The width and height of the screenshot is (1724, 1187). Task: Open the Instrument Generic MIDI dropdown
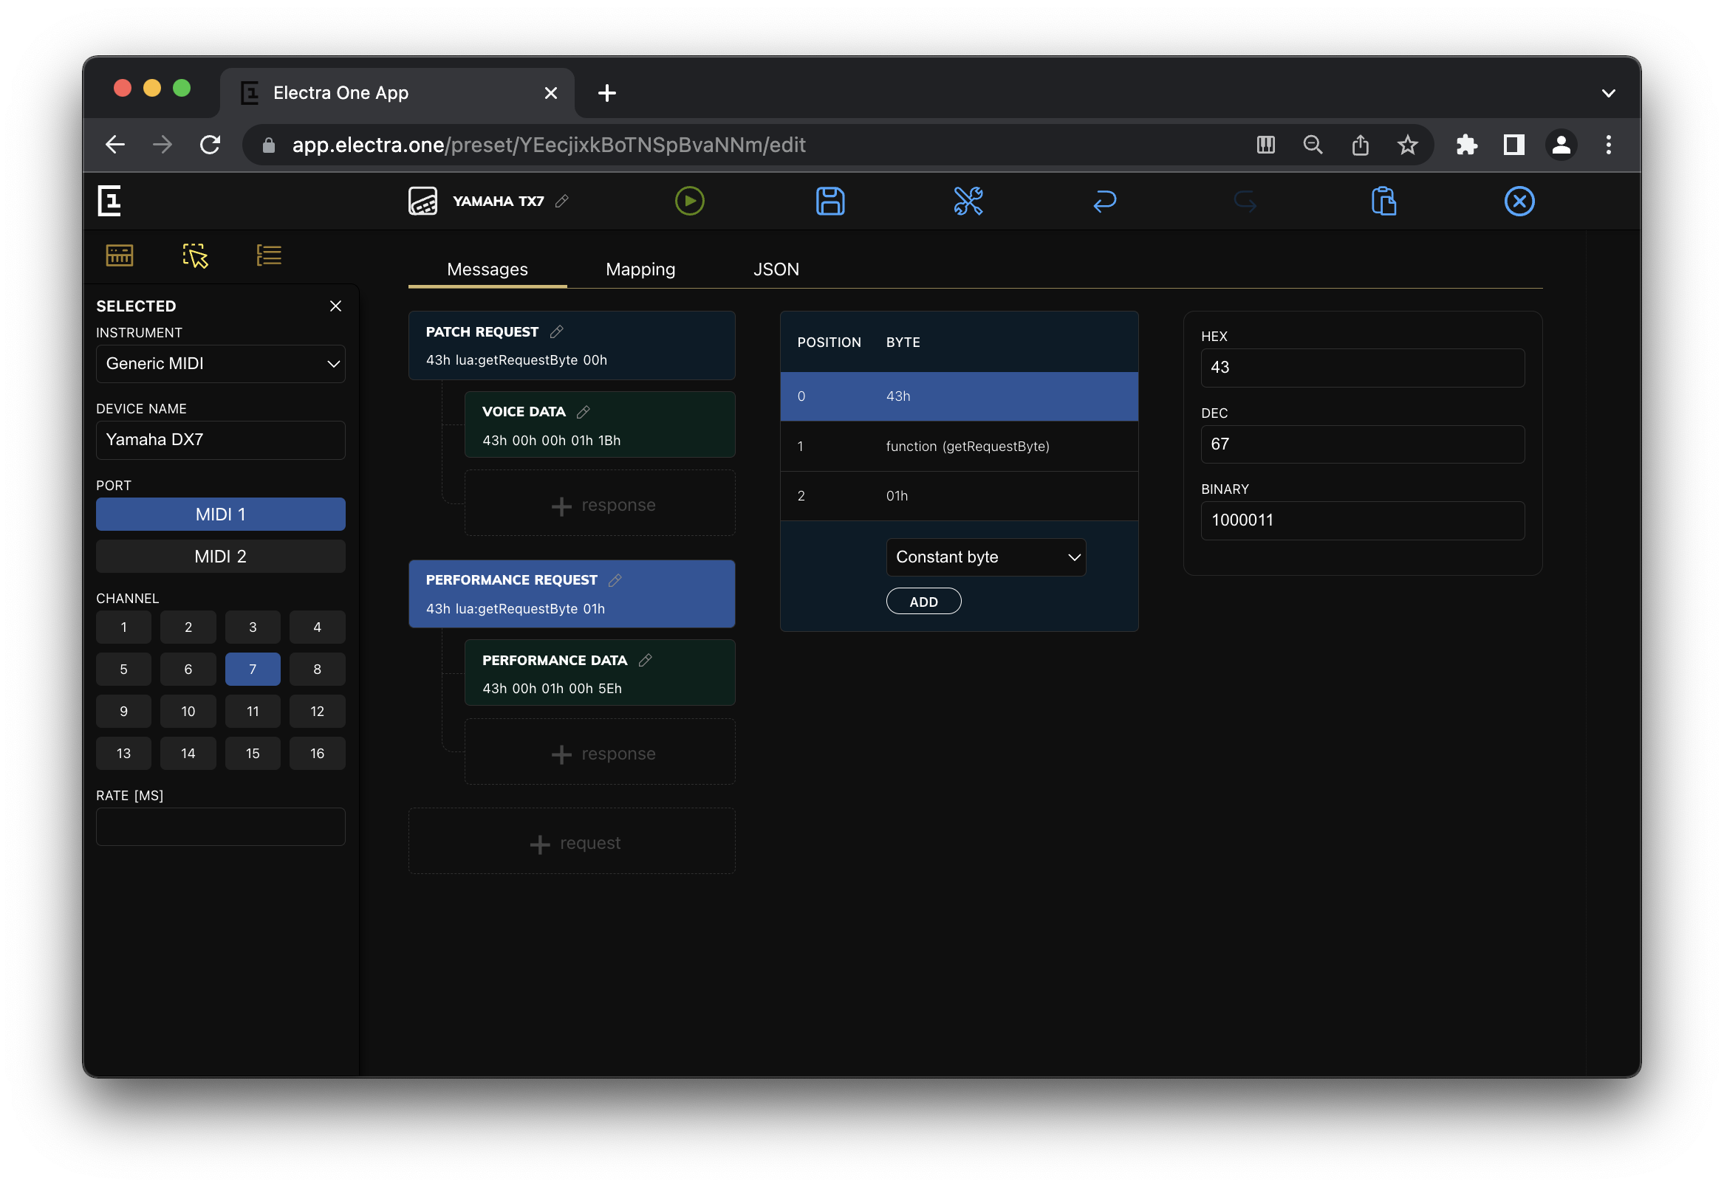220,364
